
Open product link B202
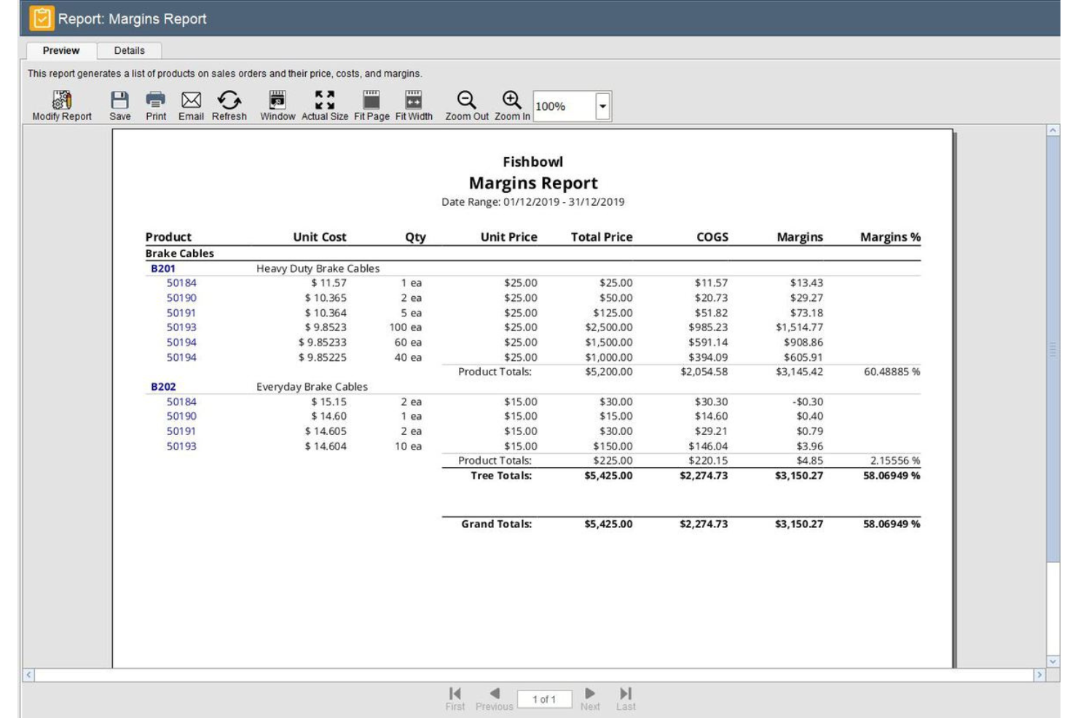coord(163,387)
